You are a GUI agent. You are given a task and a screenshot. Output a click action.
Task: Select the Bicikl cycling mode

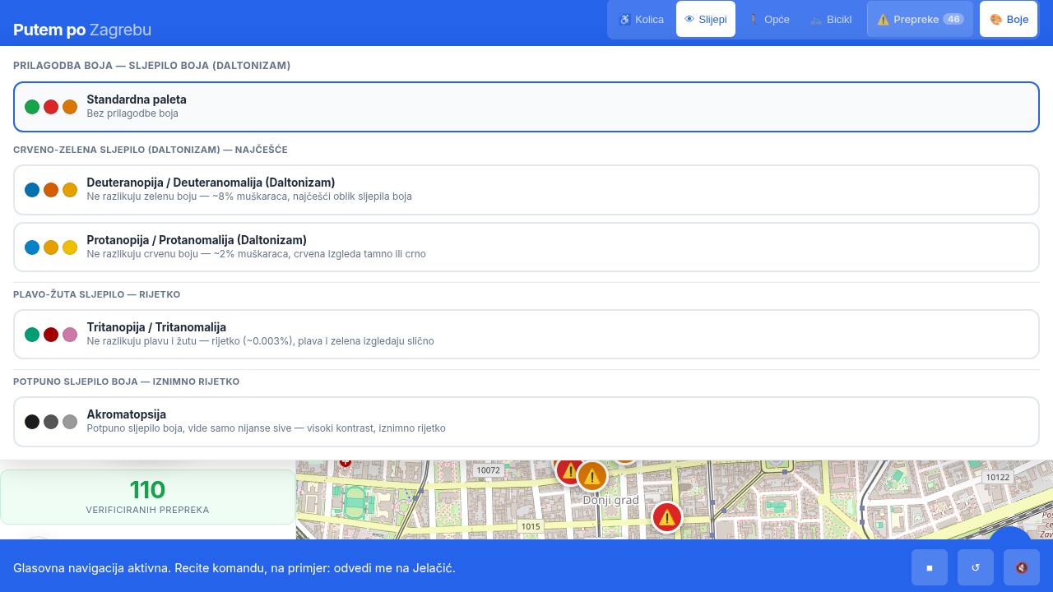click(x=831, y=19)
